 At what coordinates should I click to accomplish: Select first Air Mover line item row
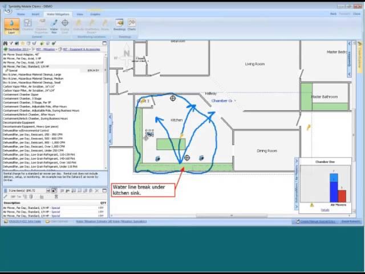point(55,208)
